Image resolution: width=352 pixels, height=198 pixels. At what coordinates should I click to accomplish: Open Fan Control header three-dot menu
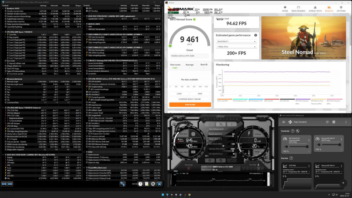coord(346,122)
